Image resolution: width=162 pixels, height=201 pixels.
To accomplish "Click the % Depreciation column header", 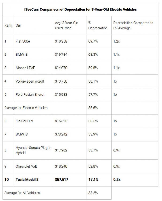I will tap(98, 25).
